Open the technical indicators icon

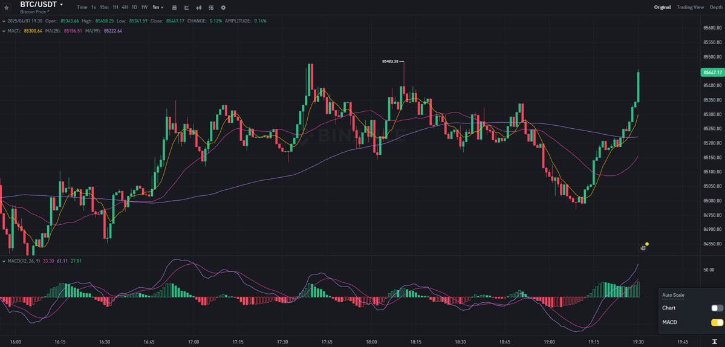(x=186, y=7)
